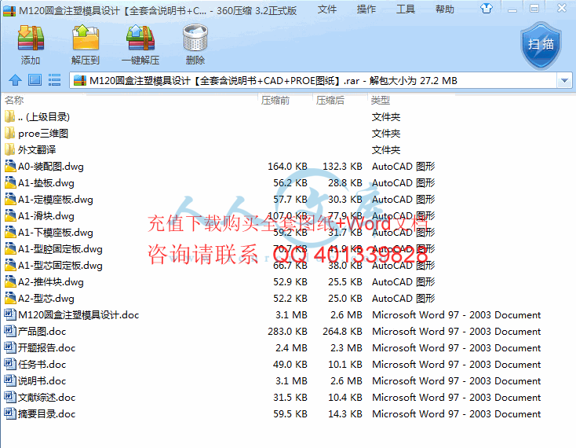This screenshot has height=448, width=576.
Task: Switch to icon view using the square icon
Action: coord(35,80)
